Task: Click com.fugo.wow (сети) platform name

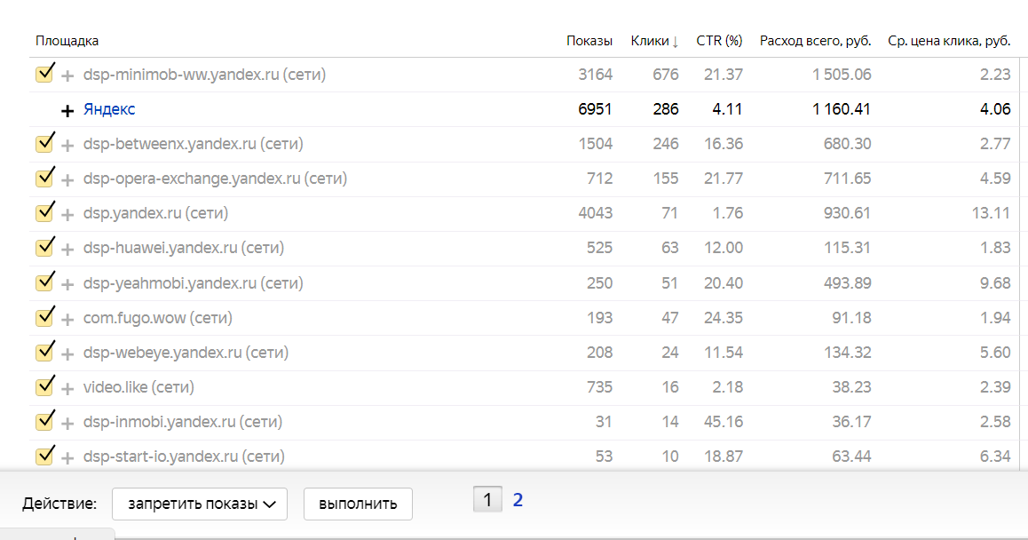Action: pos(158,318)
